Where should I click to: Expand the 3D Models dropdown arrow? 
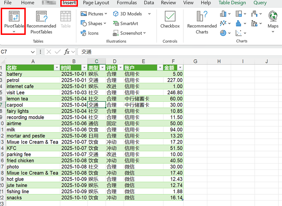coord(149,14)
